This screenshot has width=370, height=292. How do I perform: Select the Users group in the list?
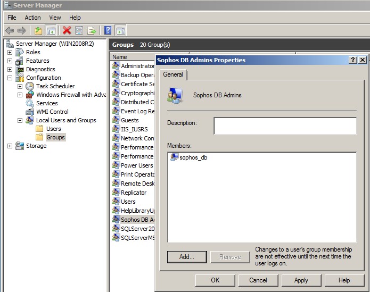124,202
